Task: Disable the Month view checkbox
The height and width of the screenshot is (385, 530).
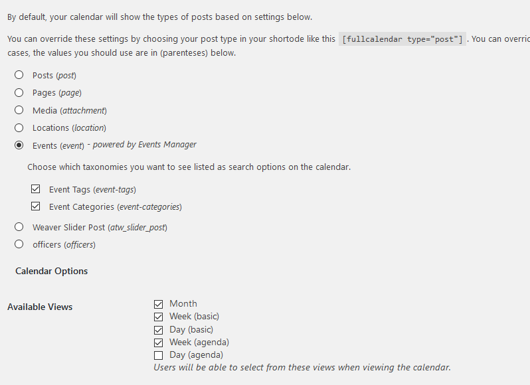Action: [158, 304]
